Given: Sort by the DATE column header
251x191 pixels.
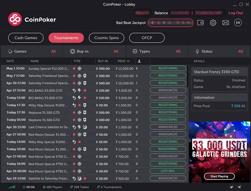Looking at the screenshot, I should pos(10,61).
